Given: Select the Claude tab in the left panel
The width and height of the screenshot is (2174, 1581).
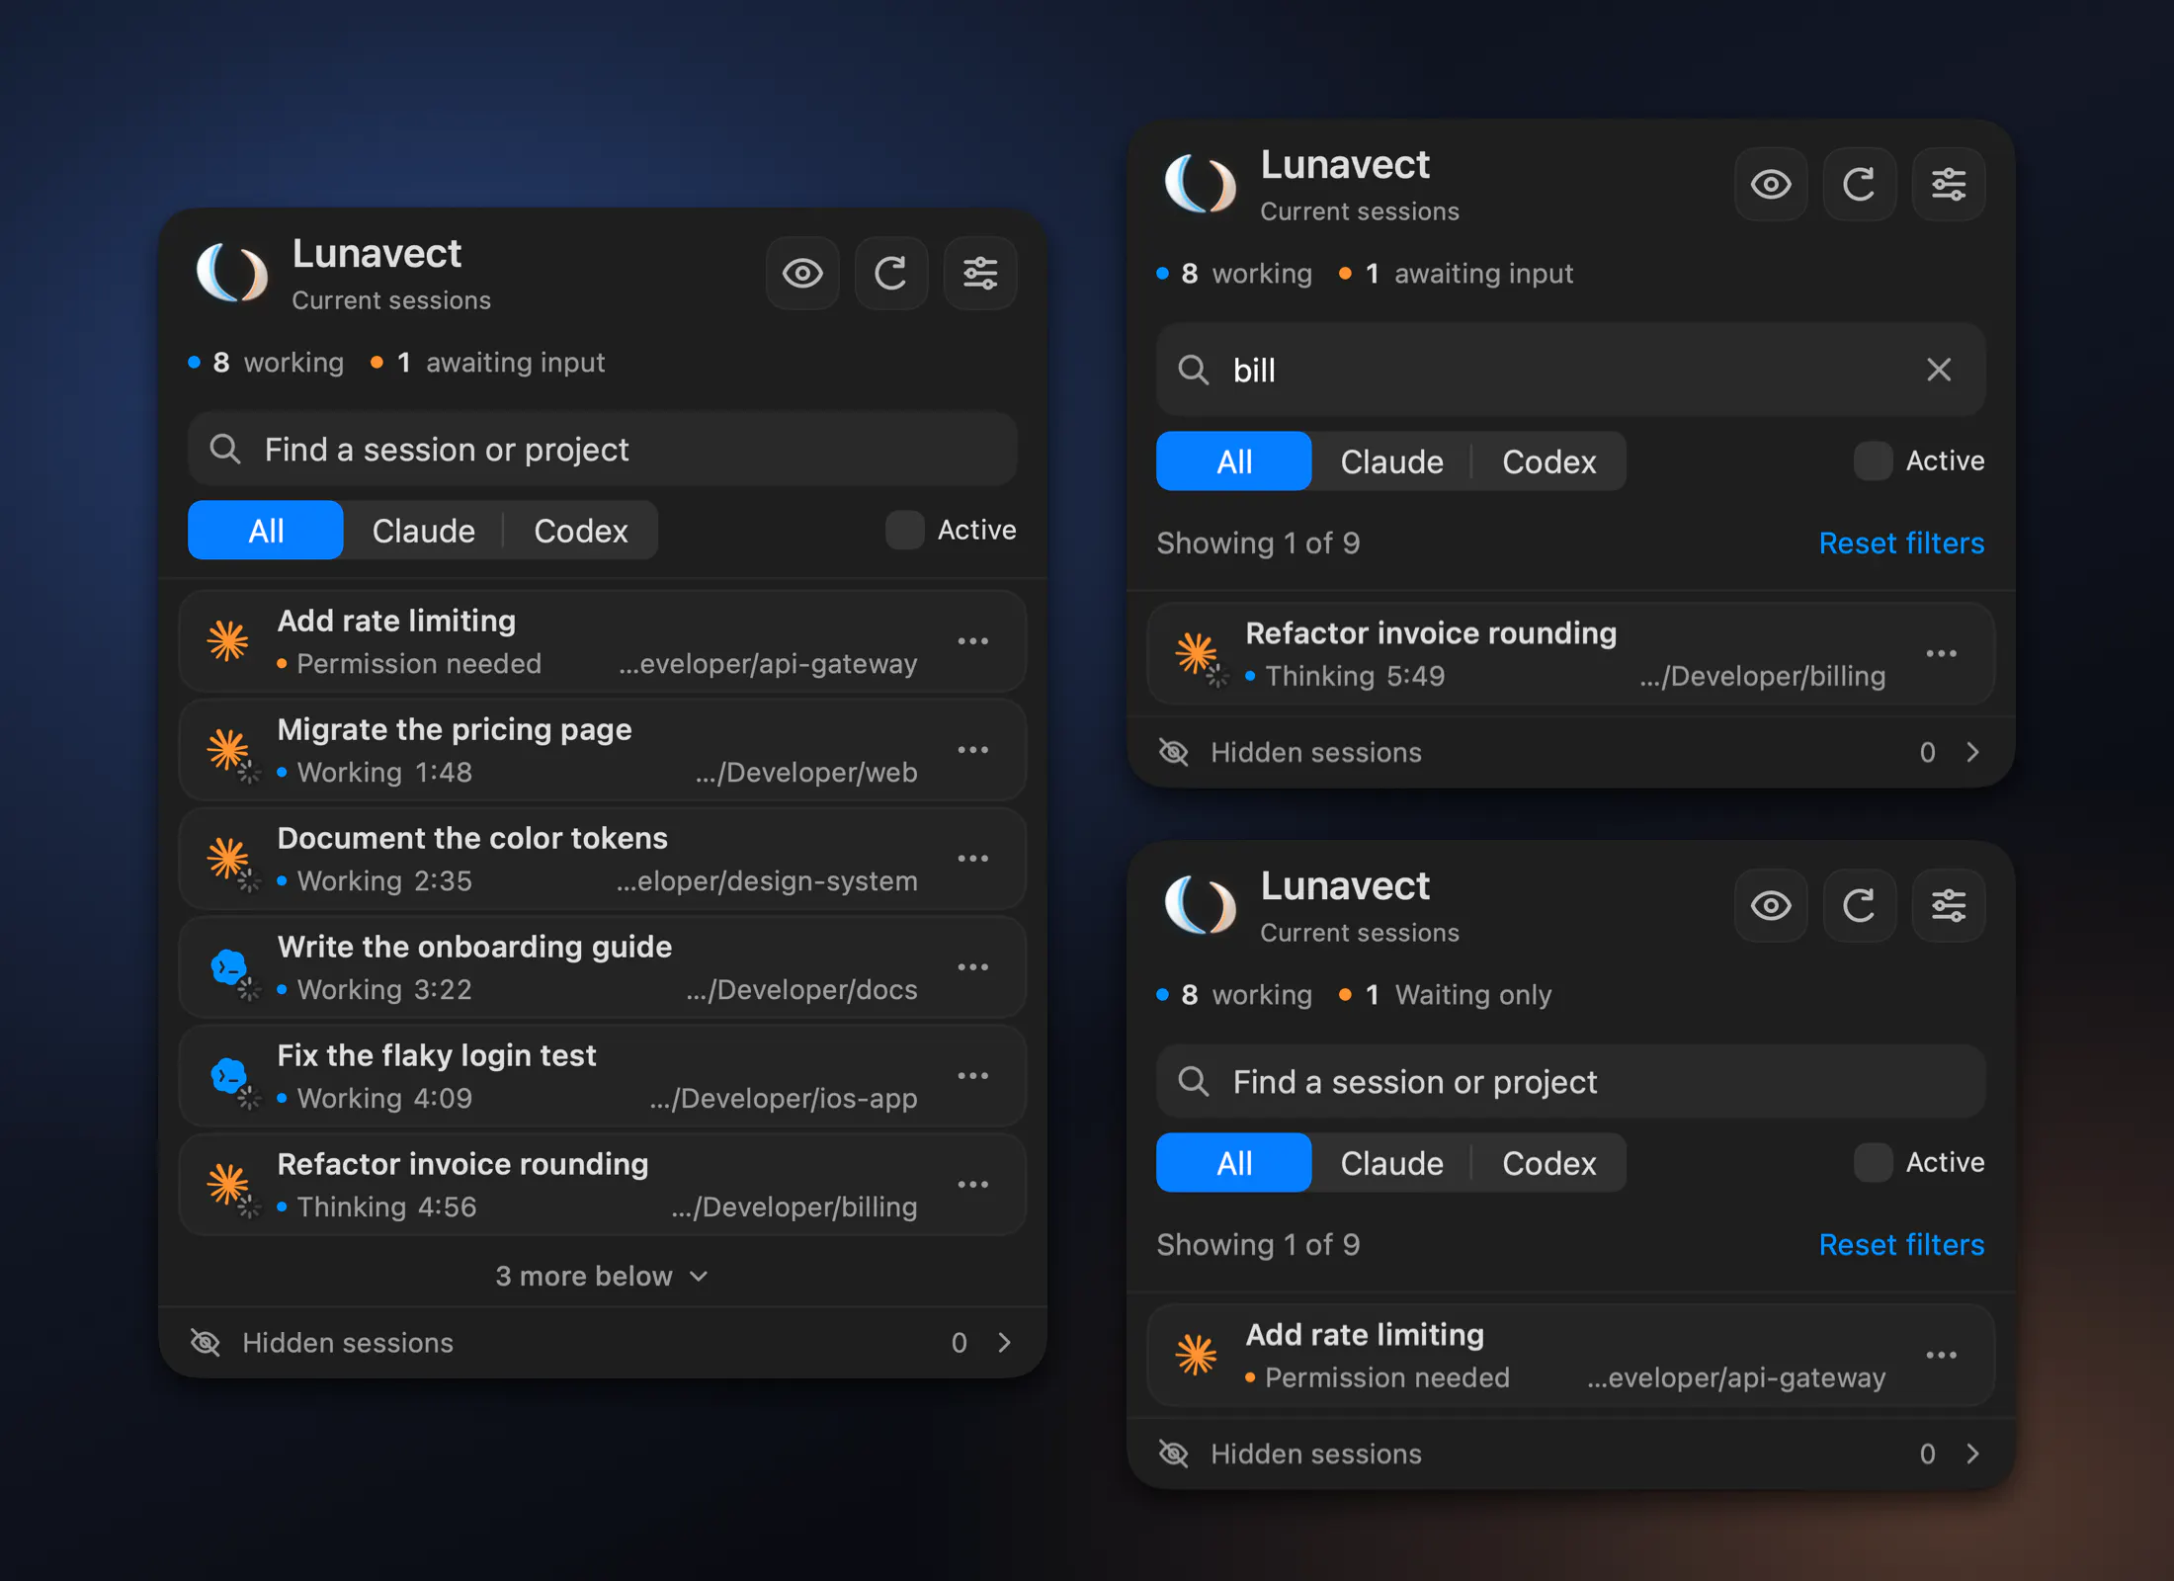Looking at the screenshot, I should 424,531.
